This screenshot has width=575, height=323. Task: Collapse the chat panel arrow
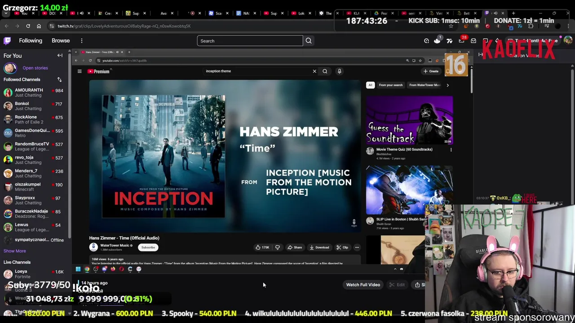[x=481, y=55]
